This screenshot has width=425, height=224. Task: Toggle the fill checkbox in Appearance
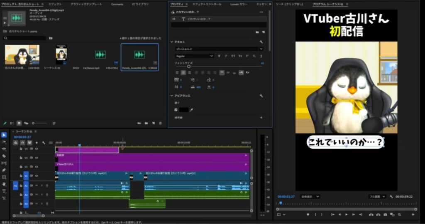click(176, 110)
